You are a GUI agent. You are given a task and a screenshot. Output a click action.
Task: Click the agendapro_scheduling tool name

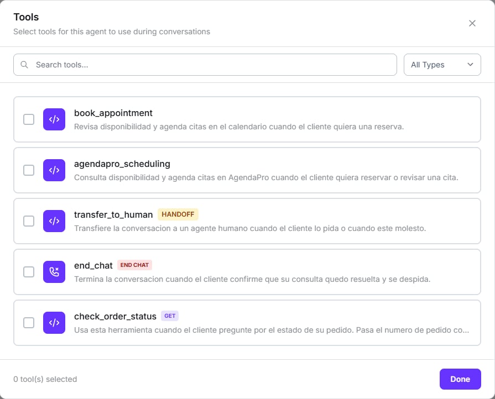pyautogui.click(x=122, y=164)
